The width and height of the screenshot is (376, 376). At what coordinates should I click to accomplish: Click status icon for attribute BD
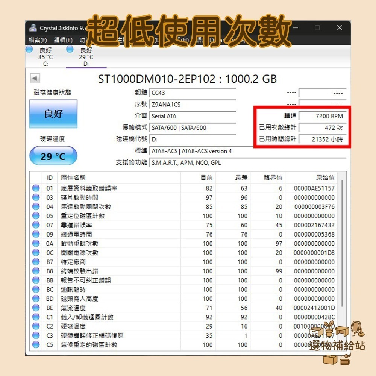pos(36,299)
